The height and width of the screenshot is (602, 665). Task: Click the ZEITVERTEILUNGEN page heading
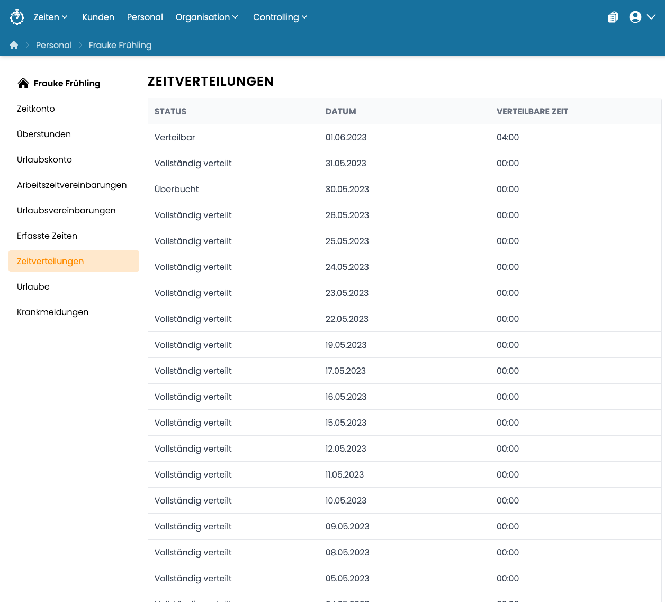tap(211, 82)
